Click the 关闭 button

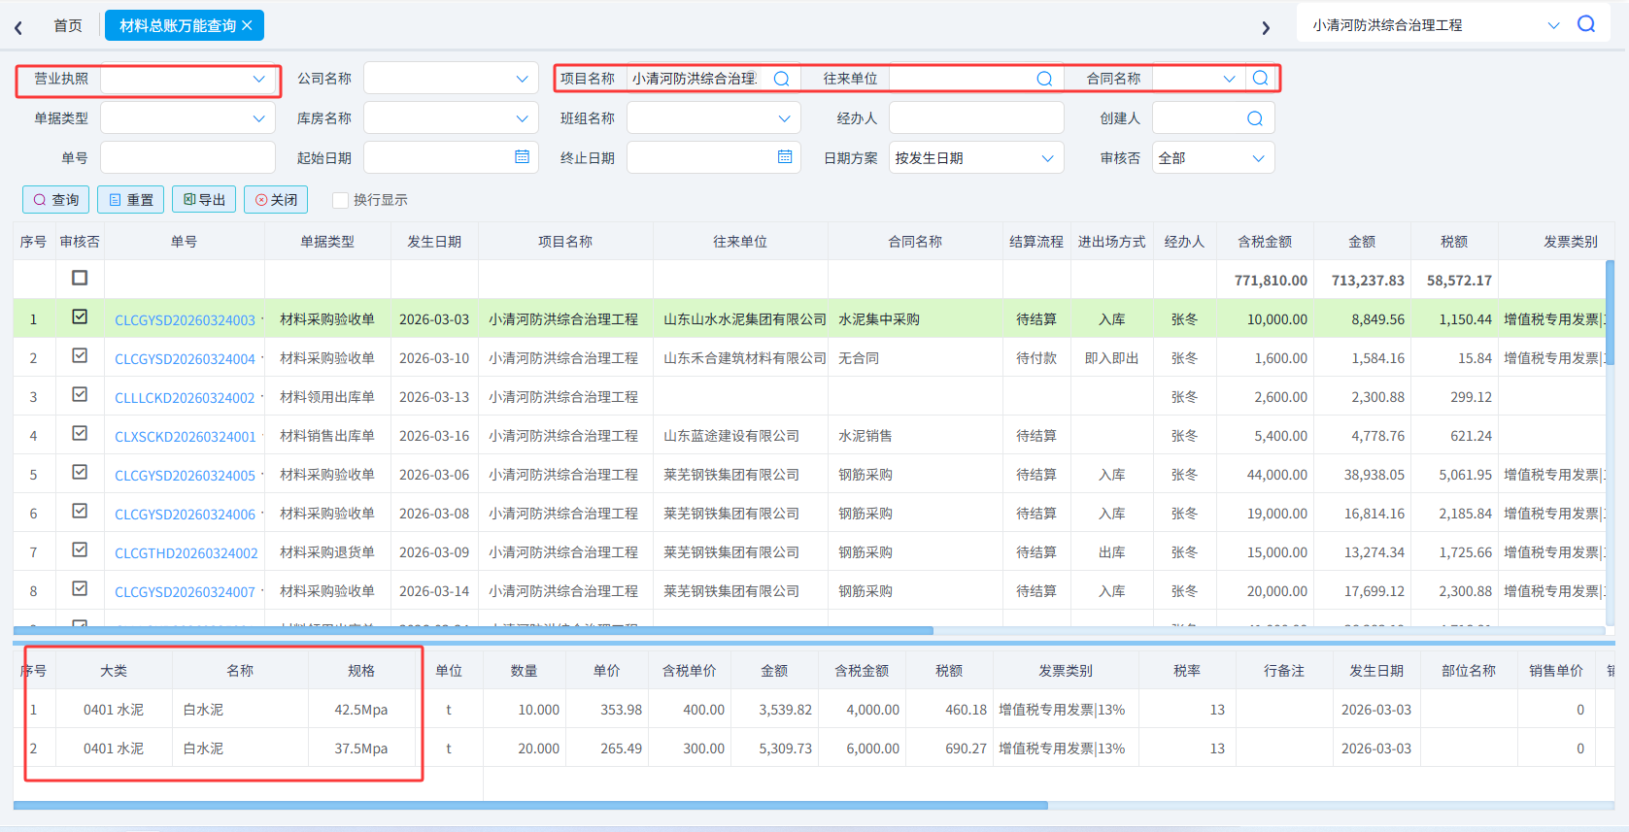click(276, 200)
